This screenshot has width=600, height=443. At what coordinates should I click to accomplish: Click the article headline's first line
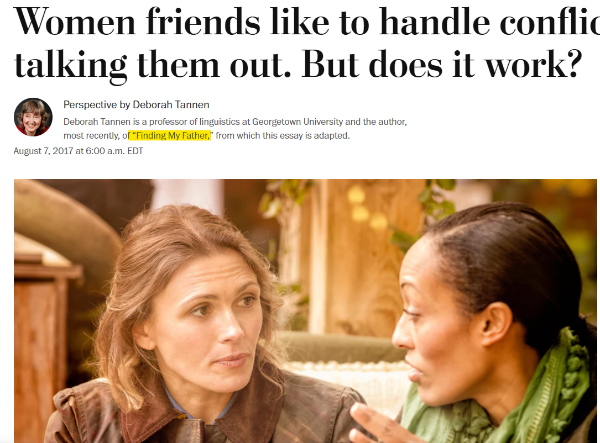click(x=306, y=22)
